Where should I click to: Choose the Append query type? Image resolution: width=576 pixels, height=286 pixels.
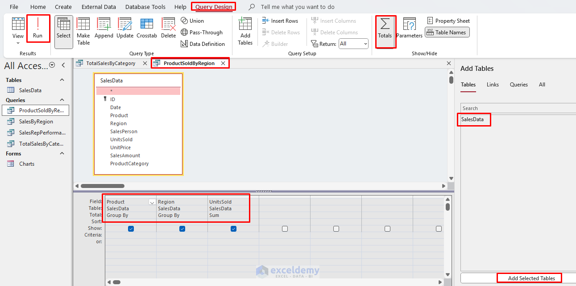coord(104,29)
